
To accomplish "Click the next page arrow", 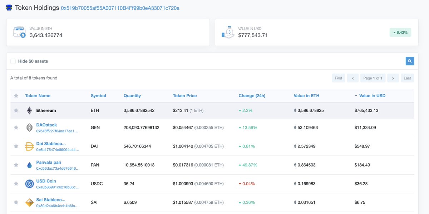I will pos(393,78).
